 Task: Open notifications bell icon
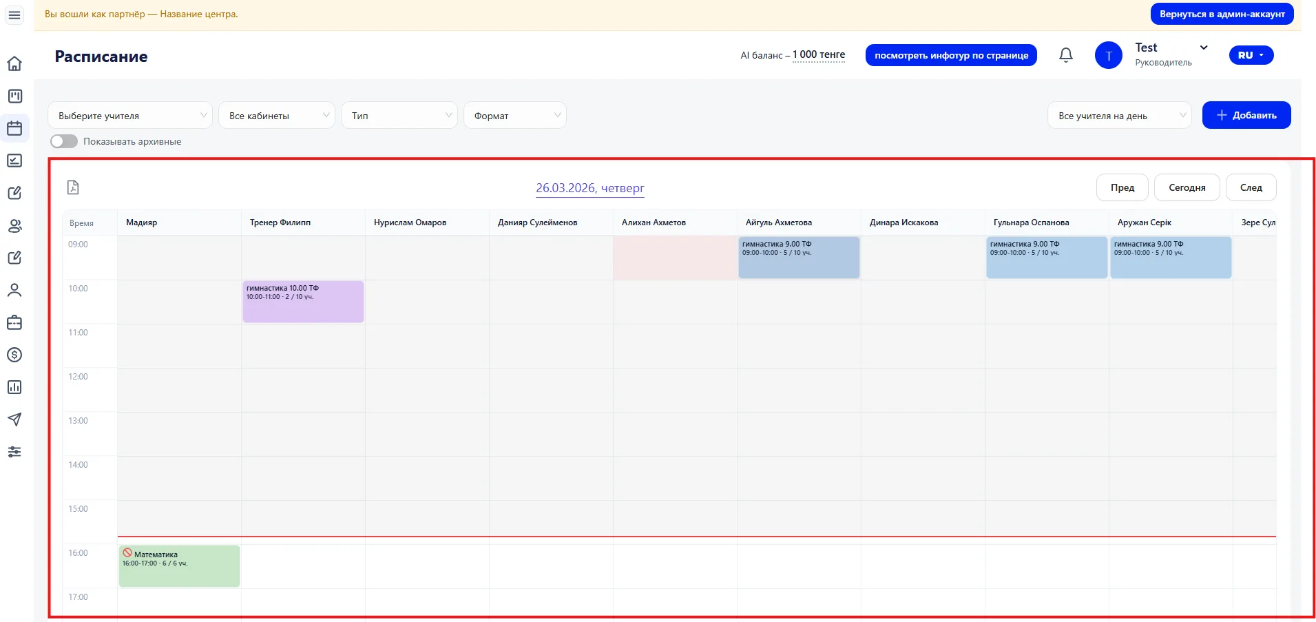[1066, 55]
